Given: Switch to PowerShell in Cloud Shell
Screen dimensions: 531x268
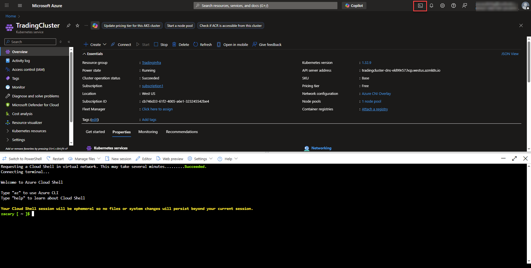Looking at the screenshot, I should [22, 159].
